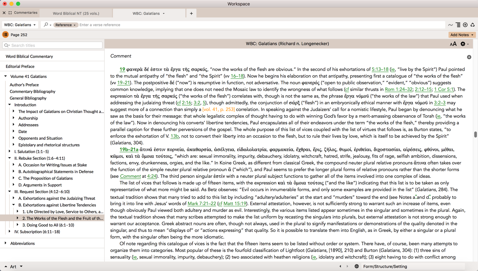
Task: Collapse the Introduction section in the tree
Action: [x=10, y=105]
